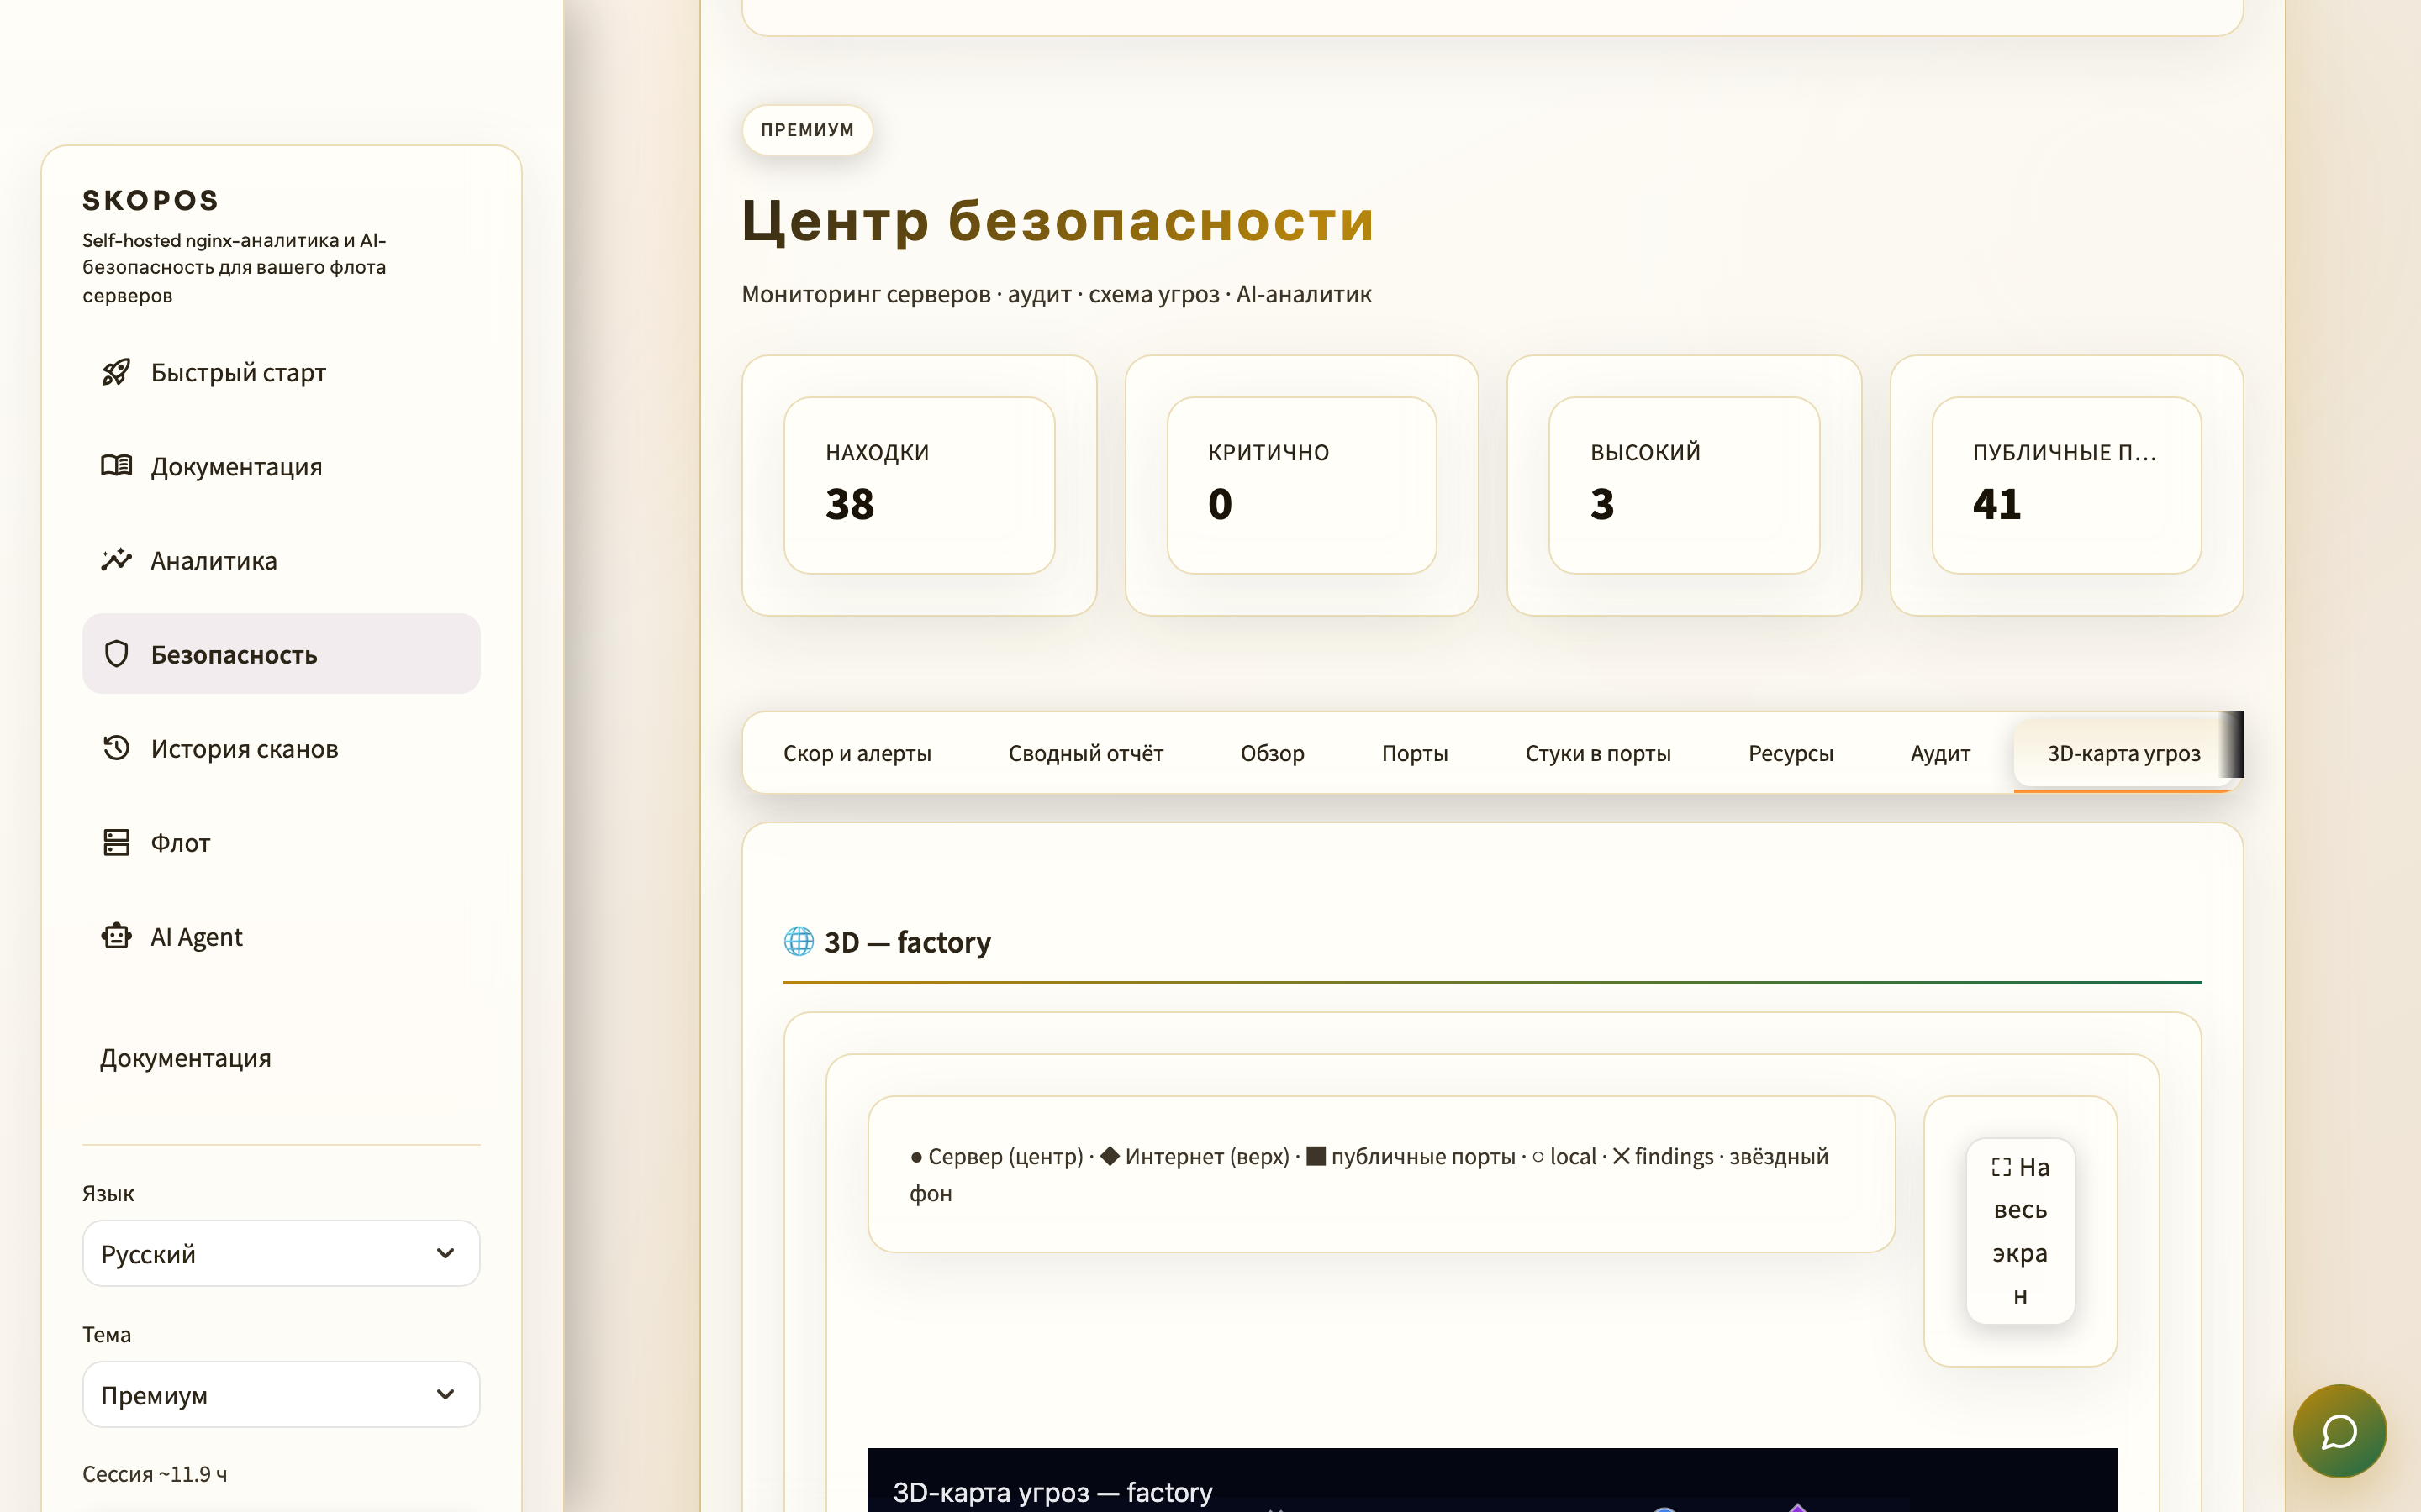Open the Тема theme dropdown
The image size is (2421, 1512).
click(x=281, y=1394)
